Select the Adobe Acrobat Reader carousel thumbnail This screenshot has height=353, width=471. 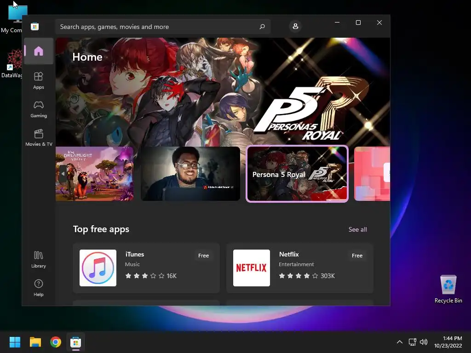pyautogui.click(x=190, y=173)
